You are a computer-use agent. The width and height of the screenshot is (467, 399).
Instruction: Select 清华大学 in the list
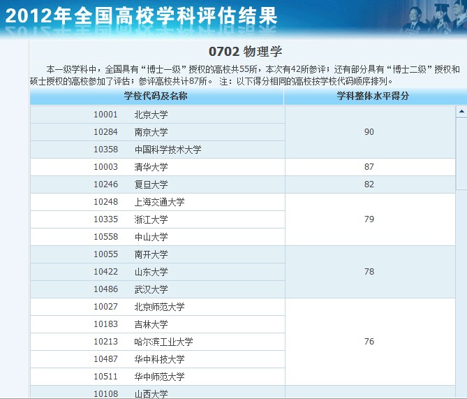tap(151, 167)
